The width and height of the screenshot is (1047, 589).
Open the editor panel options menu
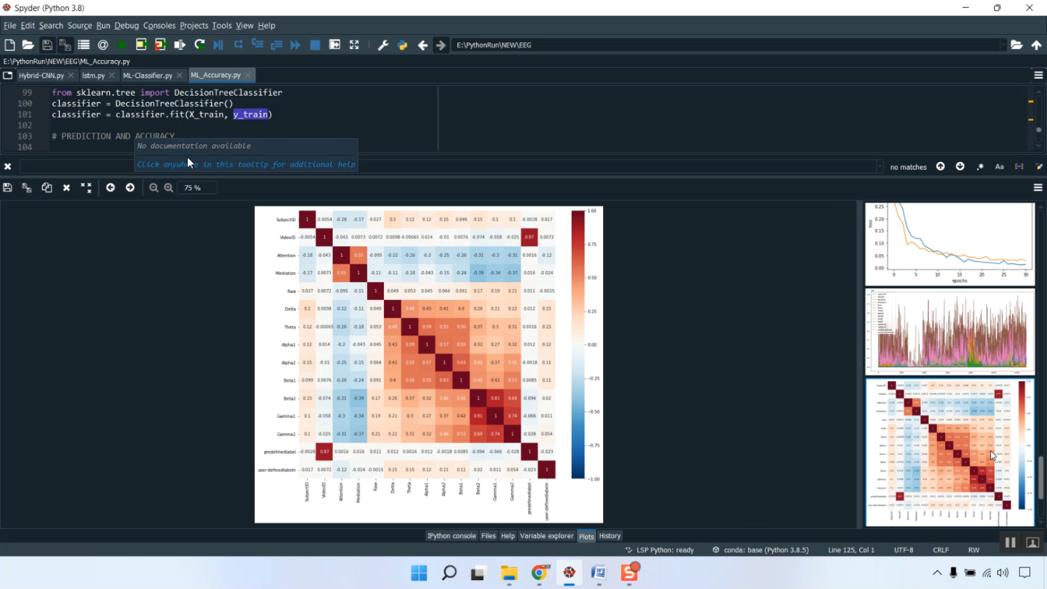[1038, 75]
